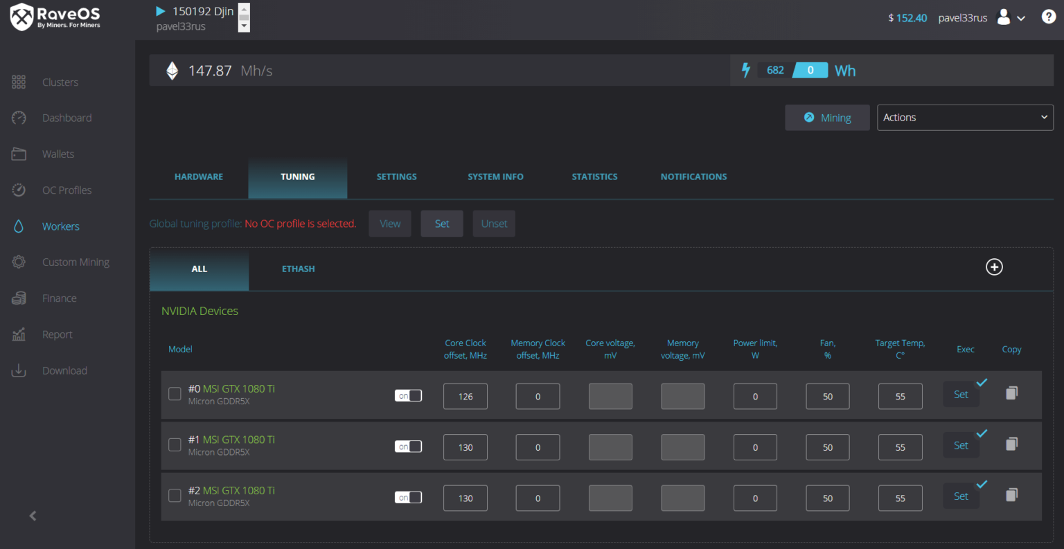Copy settings of GPU #1
This screenshot has height=549, width=1064.
click(x=1011, y=444)
